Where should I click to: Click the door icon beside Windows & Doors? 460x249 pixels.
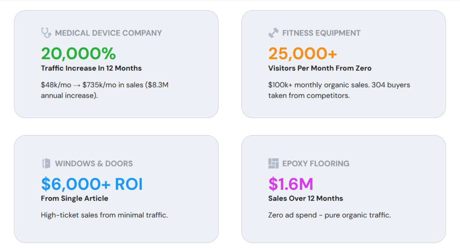click(46, 163)
